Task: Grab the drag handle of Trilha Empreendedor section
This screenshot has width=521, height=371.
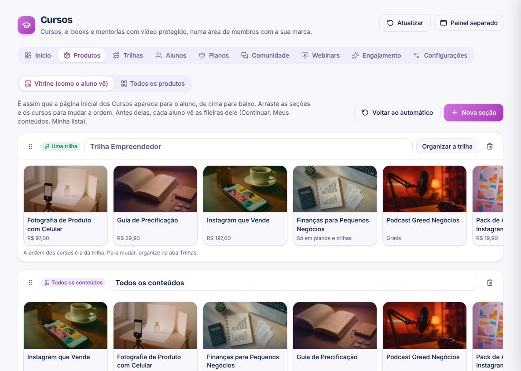Action: pyautogui.click(x=30, y=146)
